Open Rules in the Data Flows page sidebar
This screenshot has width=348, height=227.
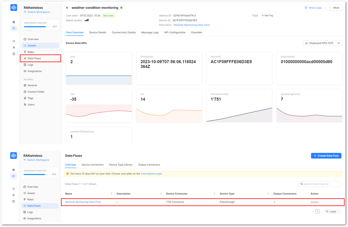(x=40, y=199)
